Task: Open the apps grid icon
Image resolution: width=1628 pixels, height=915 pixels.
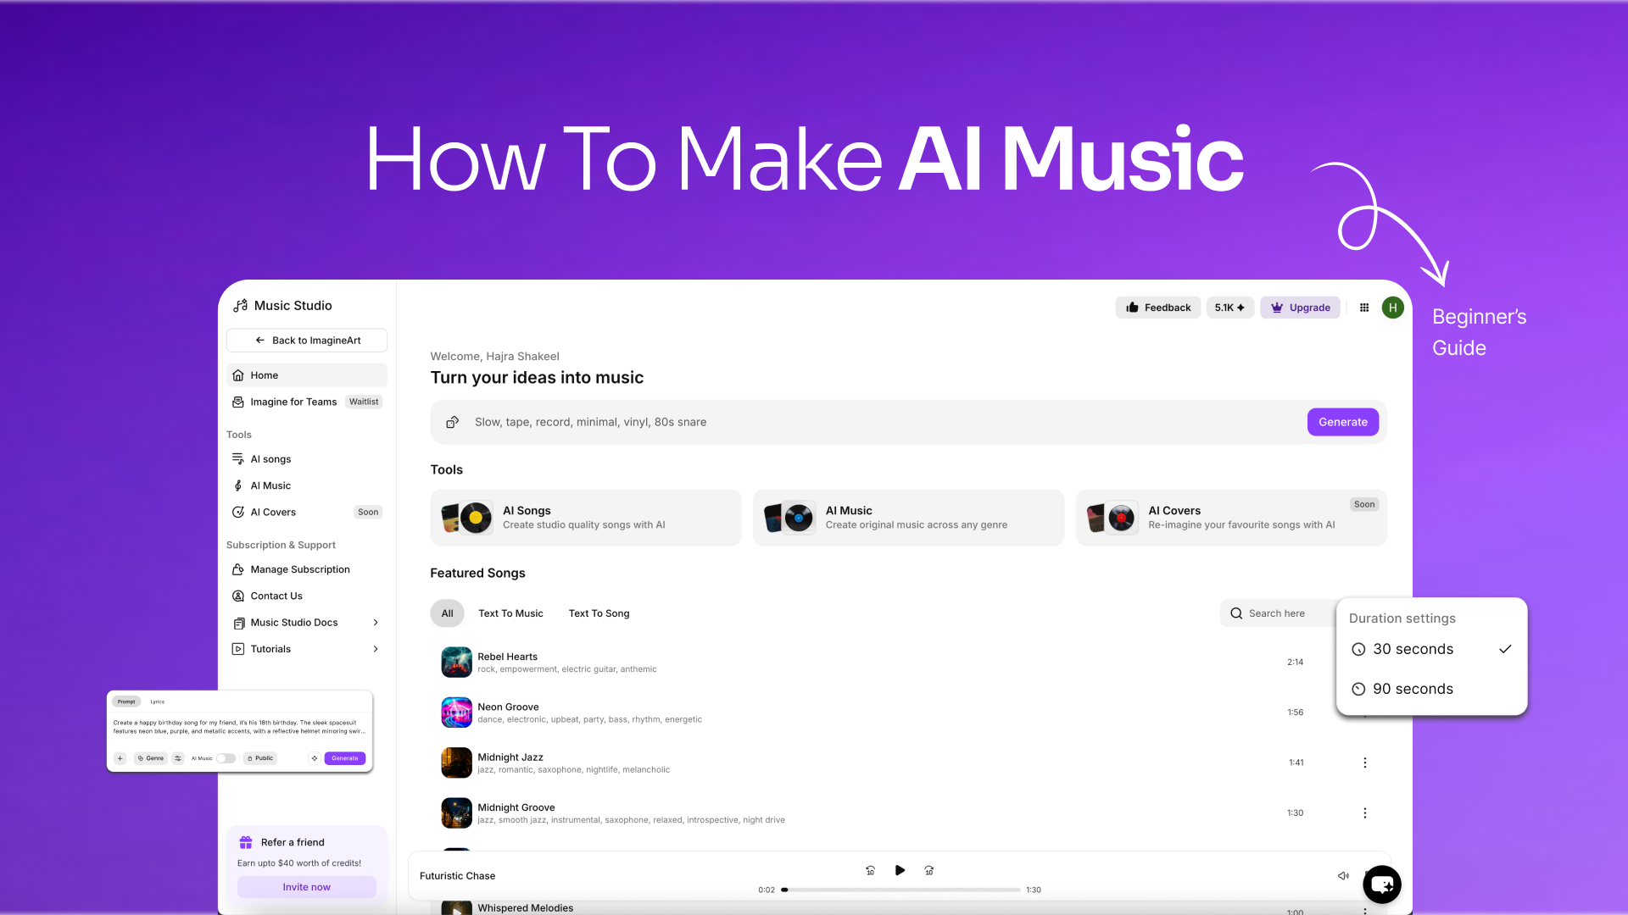Action: [x=1364, y=308]
